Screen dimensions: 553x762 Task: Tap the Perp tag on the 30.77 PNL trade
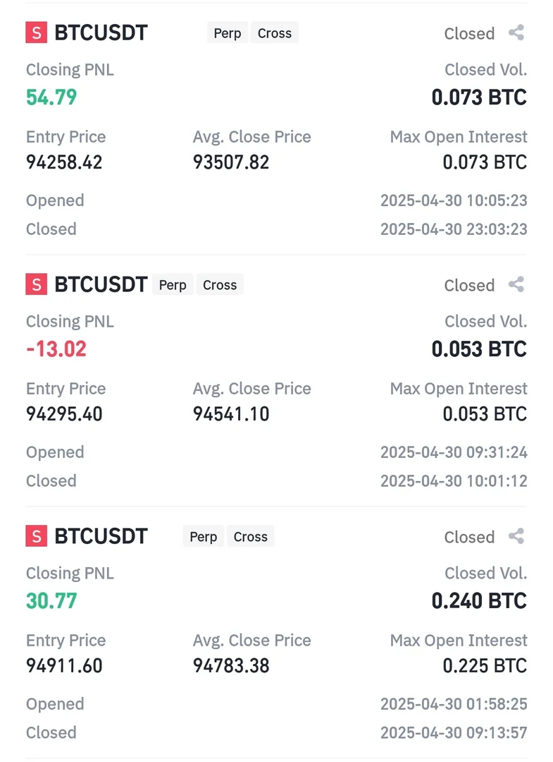pyautogui.click(x=203, y=537)
